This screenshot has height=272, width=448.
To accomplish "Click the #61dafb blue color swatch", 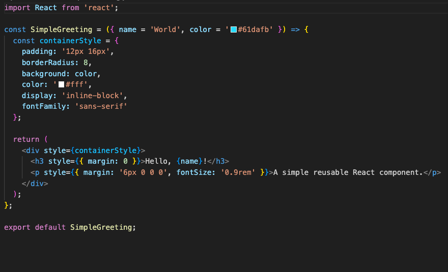I will [x=234, y=30].
